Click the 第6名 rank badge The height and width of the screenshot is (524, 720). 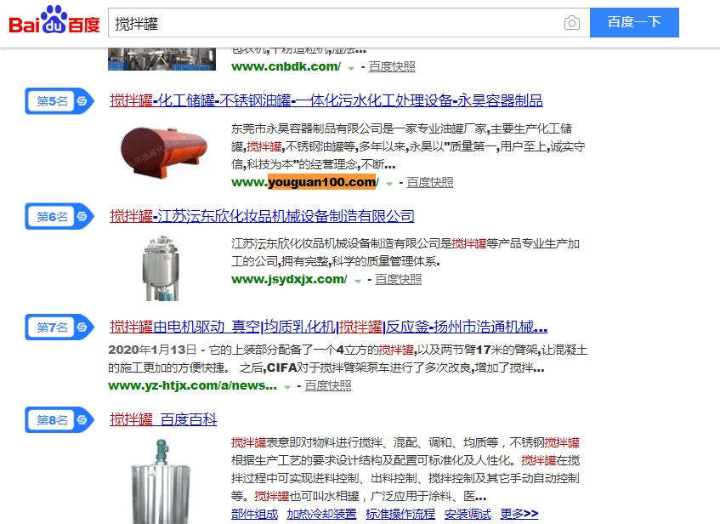(x=60, y=216)
